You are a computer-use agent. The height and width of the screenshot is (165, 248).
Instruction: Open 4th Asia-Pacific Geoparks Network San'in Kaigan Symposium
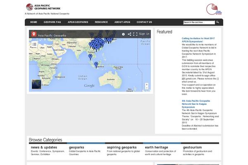[196, 104]
